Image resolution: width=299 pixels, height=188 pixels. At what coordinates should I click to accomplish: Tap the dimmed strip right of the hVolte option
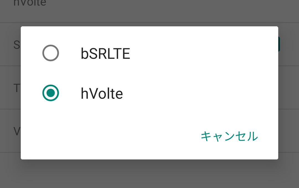tap(288, 93)
